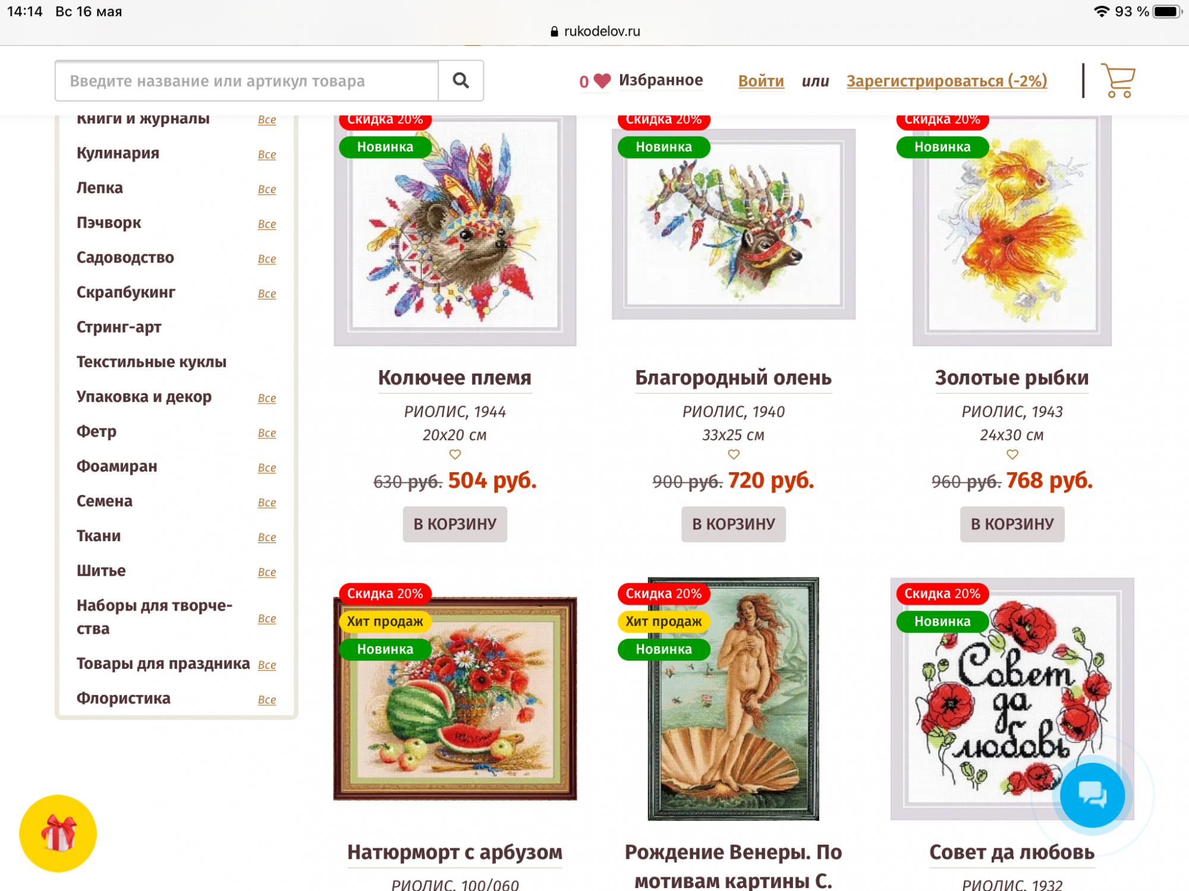
Task: Toggle favorite heart under Благородный олень
Action: click(734, 454)
